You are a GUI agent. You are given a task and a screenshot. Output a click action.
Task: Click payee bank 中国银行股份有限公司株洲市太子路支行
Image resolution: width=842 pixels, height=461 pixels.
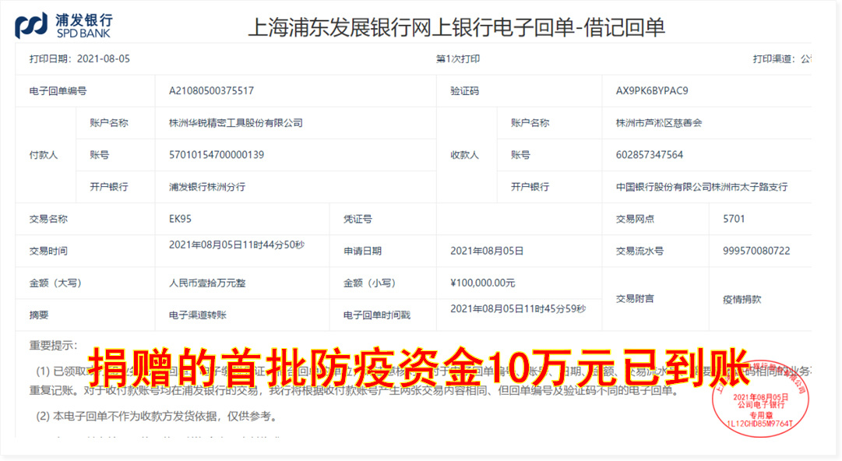701,187
